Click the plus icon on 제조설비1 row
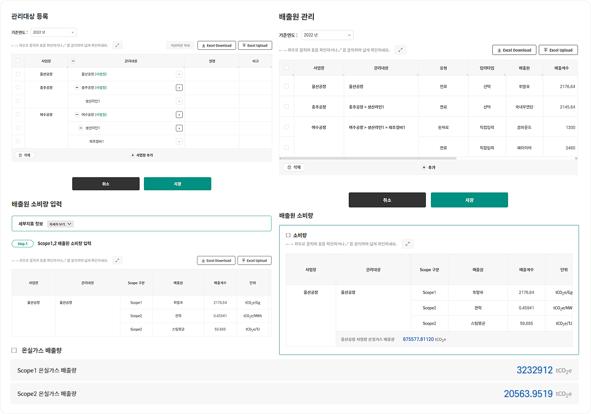This screenshot has width=591, height=414. pos(179,141)
